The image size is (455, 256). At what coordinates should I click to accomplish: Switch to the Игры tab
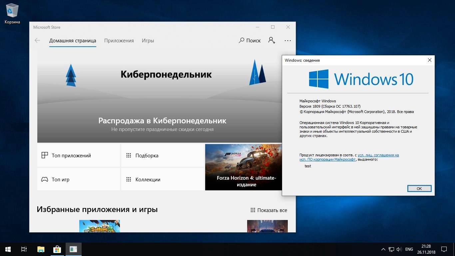pos(148,41)
